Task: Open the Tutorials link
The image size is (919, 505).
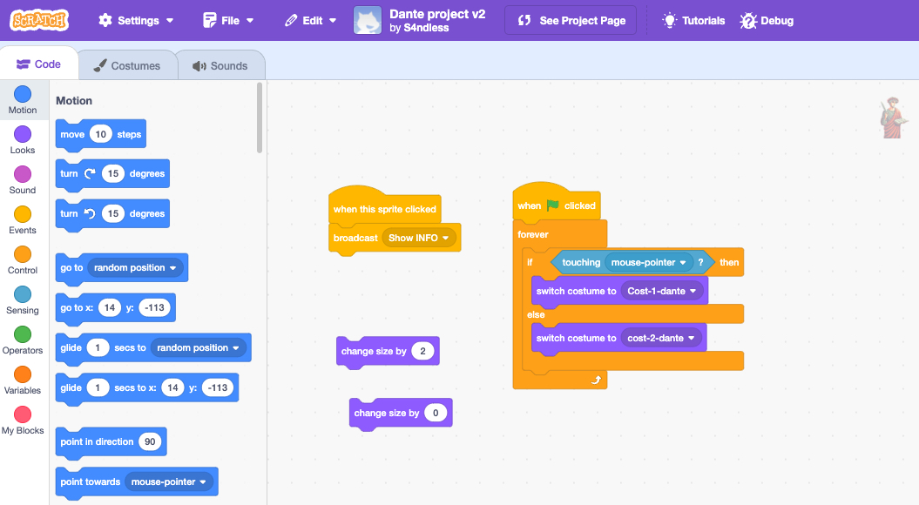Action: 693,20
